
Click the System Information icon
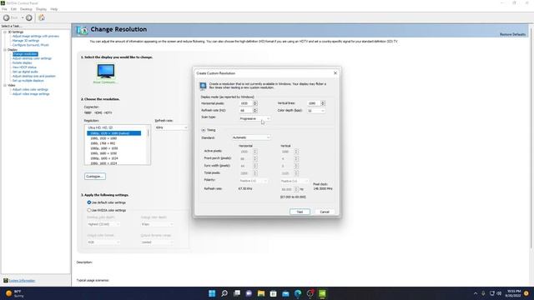(x=6, y=281)
